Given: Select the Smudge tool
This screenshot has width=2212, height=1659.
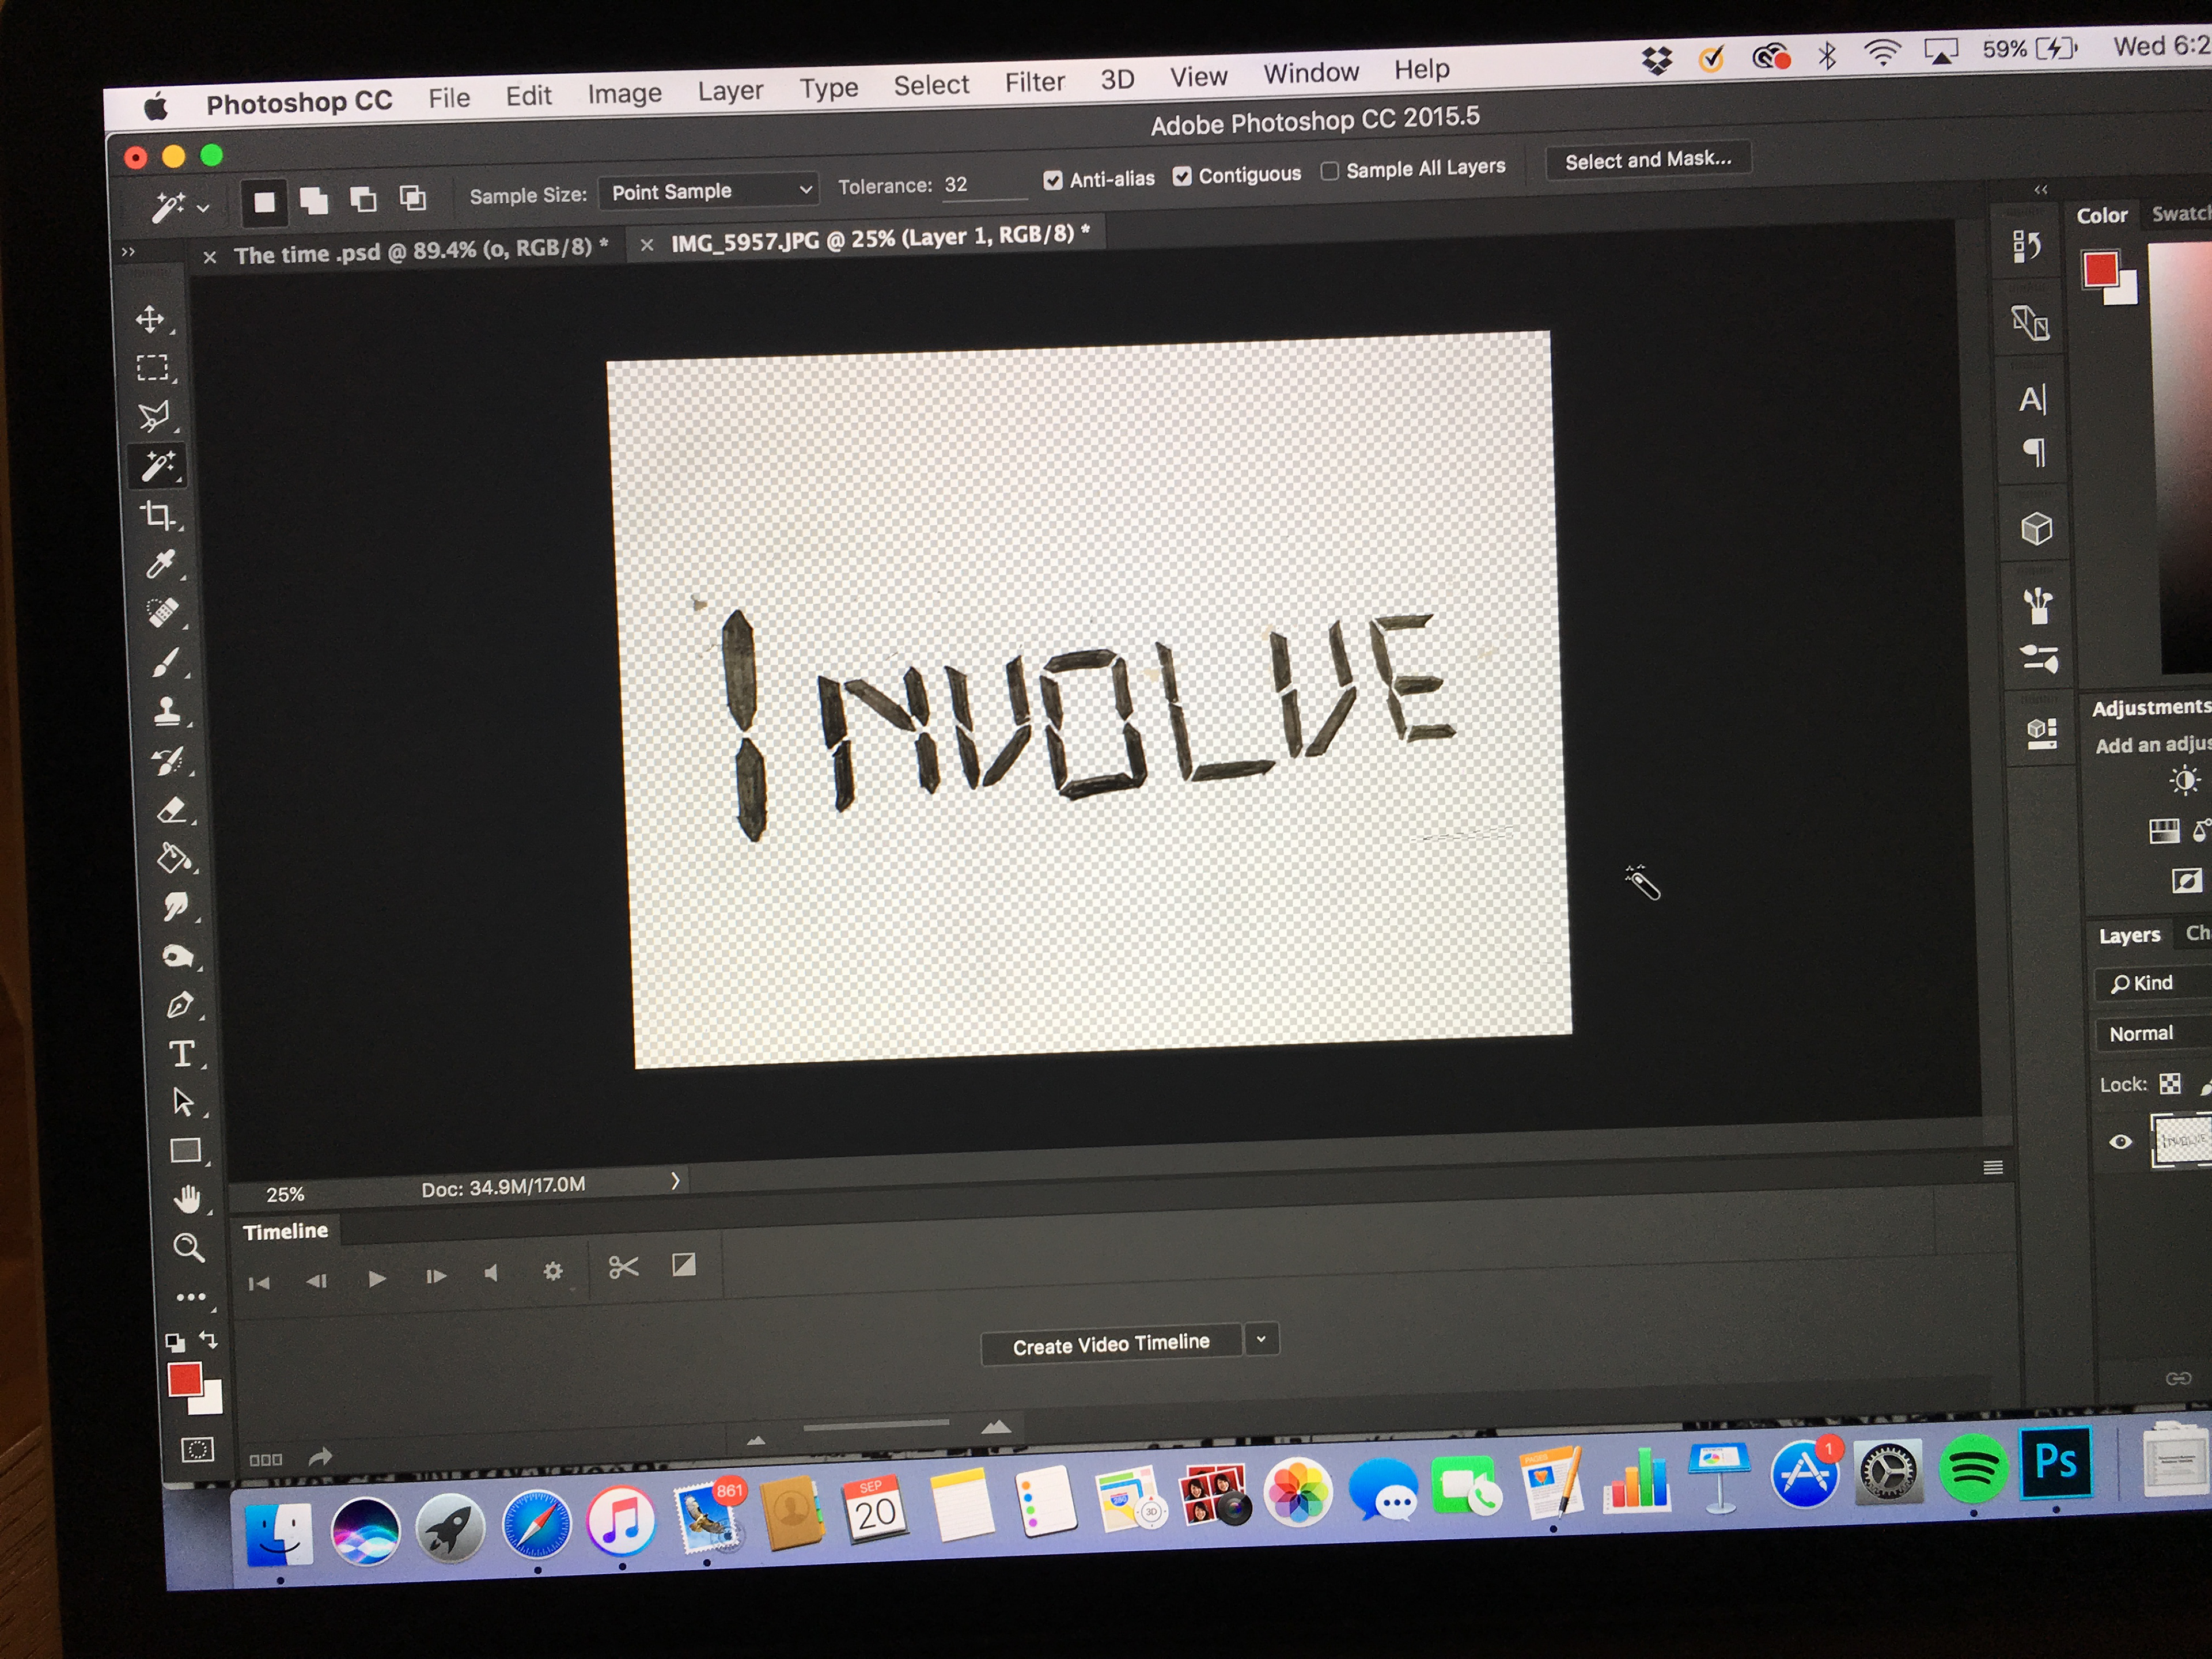Looking at the screenshot, I should click(x=176, y=907).
